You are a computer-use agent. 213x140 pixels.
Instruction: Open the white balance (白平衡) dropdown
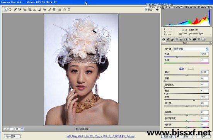point(191,49)
